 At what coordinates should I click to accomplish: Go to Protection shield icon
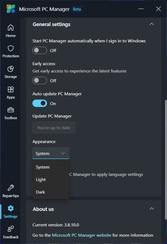click(x=11, y=48)
